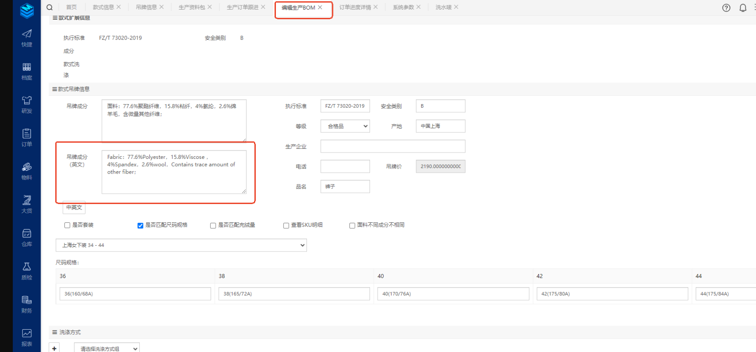The image size is (756, 352).
Task: Click the plus button under 洗涤方式
Action: coord(54,348)
